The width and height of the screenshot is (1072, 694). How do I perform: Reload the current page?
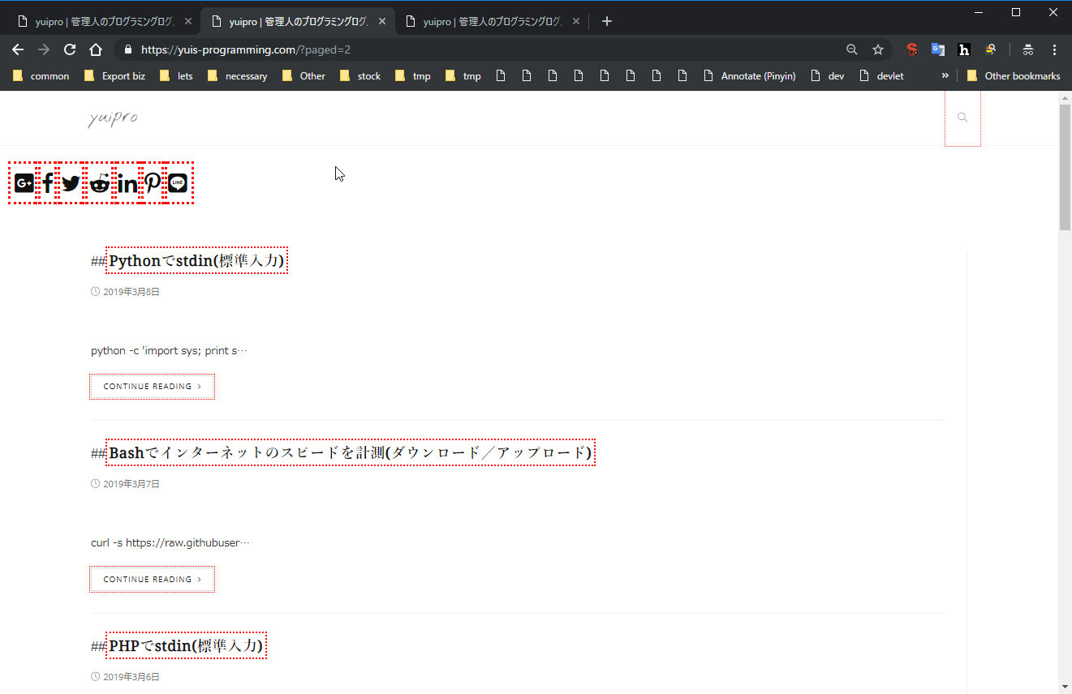[70, 50]
